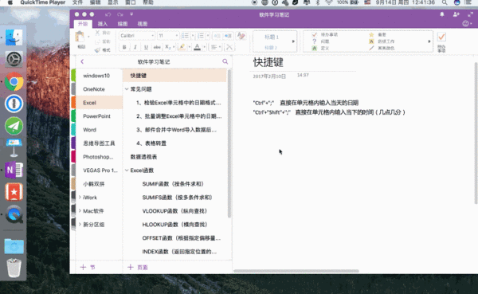Viewport: 478px width, 294px height.
Task: Expand the Mac软件 section group
Action: click(x=80, y=211)
